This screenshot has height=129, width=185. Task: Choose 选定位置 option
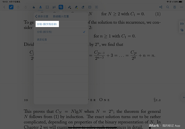coord(61,40)
